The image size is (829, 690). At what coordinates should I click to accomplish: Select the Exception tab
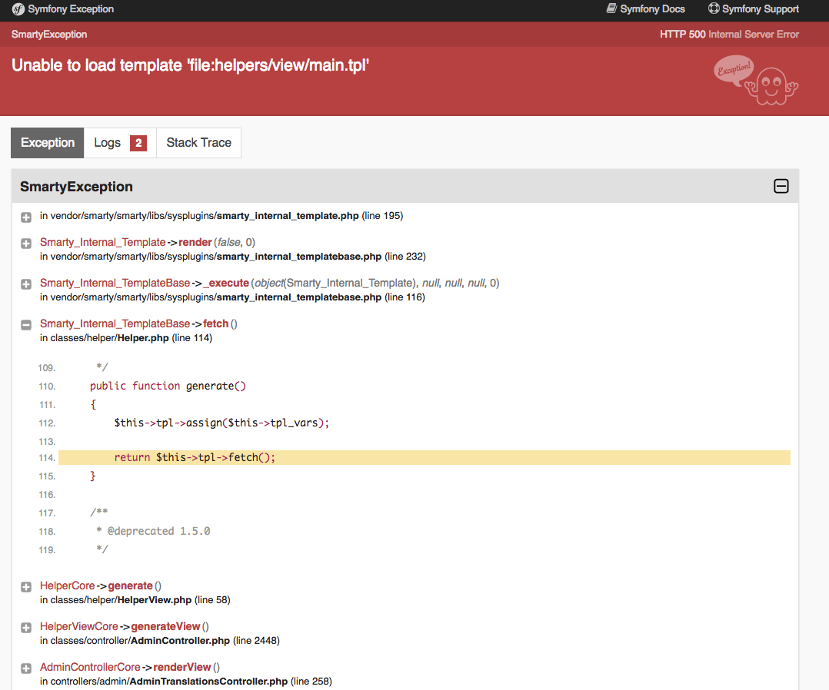tap(47, 143)
